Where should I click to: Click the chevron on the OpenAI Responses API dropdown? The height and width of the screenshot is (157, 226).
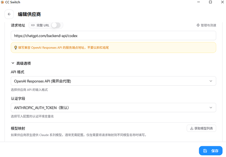click(211, 81)
